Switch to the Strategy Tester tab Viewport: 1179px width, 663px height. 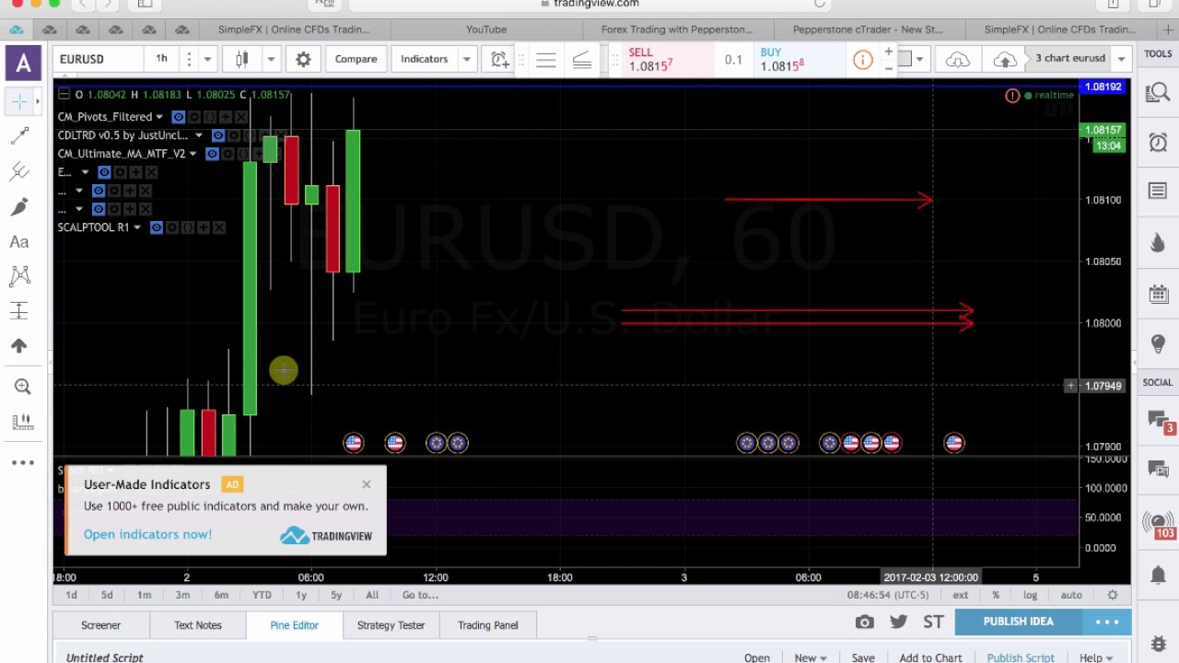[x=391, y=625]
